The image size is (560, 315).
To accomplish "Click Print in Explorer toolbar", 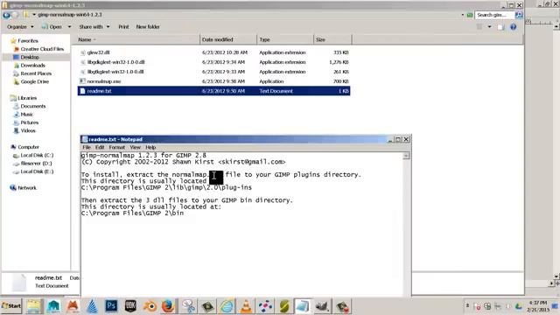I will (123, 27).
